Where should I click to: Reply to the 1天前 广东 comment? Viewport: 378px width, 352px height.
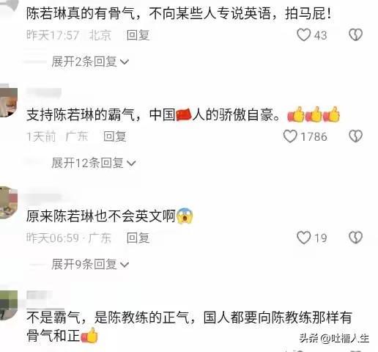[x=115, y=136]
